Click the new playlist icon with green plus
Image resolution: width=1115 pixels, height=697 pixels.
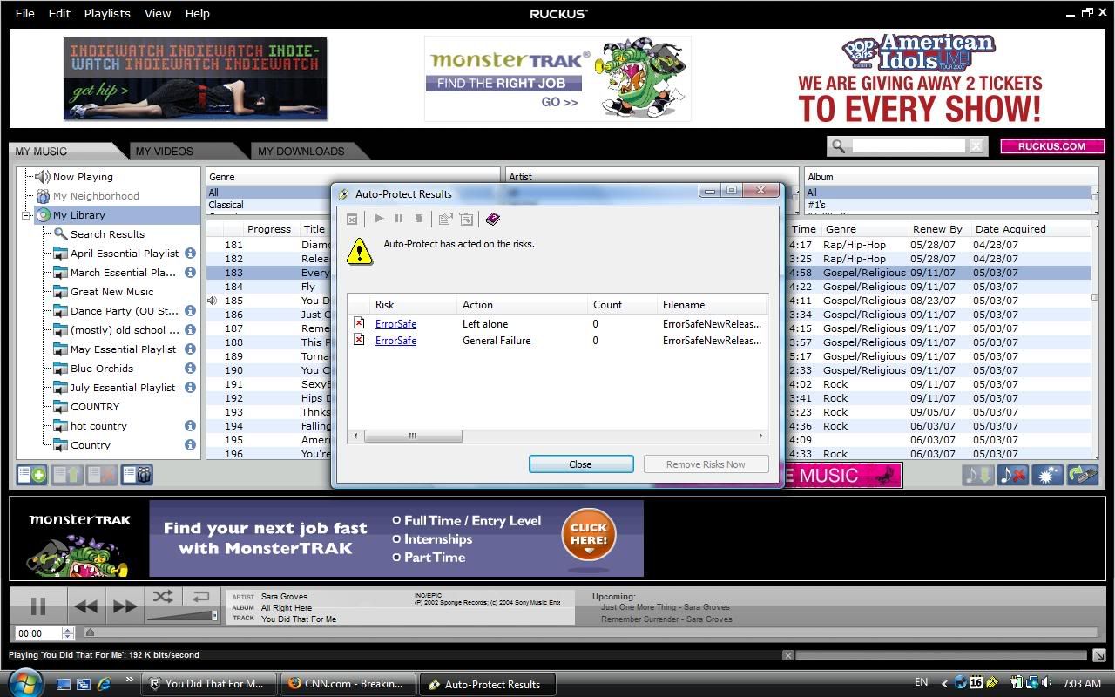pyautogui.click(x=32, y=475)
